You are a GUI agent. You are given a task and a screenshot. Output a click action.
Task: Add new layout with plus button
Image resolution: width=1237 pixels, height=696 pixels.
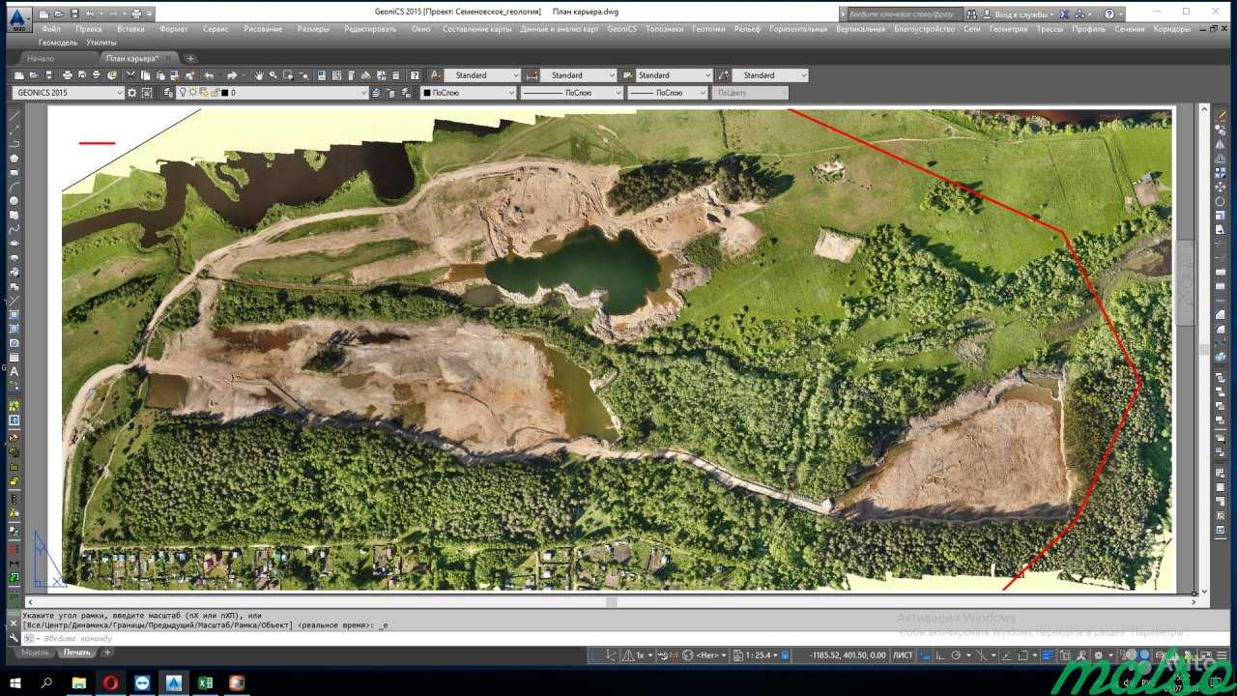[x=107, y=652]
